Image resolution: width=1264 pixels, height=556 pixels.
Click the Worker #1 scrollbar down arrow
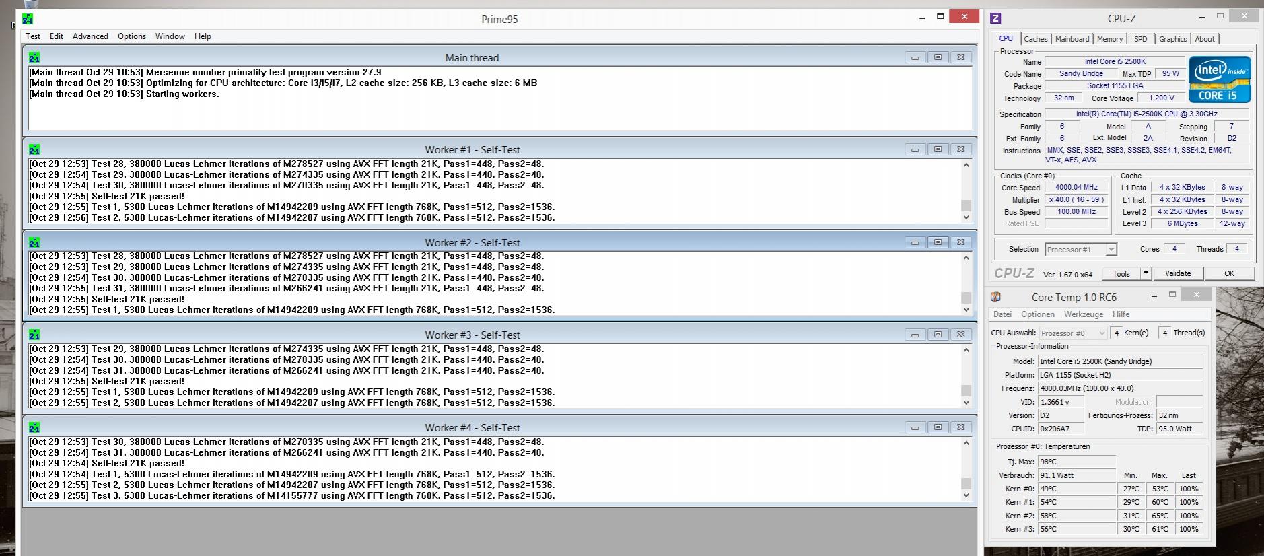[966, 217]
